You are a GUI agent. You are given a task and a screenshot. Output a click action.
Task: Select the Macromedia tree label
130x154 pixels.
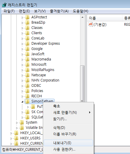click(41, 59)
